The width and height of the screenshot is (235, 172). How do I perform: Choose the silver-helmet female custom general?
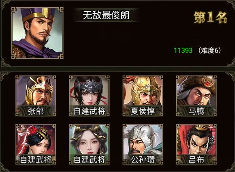pos(89,96)
